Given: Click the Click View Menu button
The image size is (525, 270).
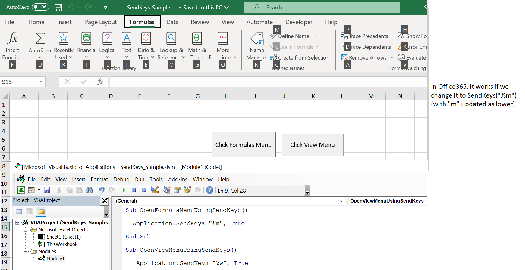Looking at the screenshot, I should [x=313, y=145].
